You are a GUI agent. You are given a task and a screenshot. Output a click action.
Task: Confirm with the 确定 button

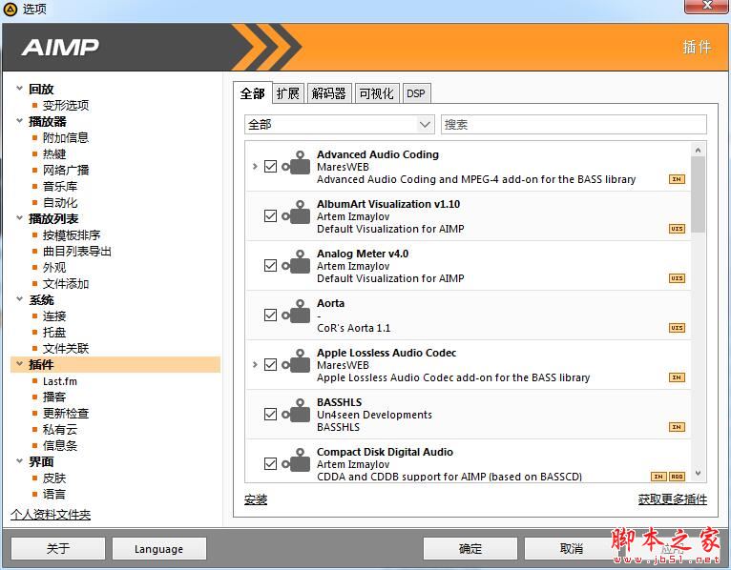[x=470, y=549]
